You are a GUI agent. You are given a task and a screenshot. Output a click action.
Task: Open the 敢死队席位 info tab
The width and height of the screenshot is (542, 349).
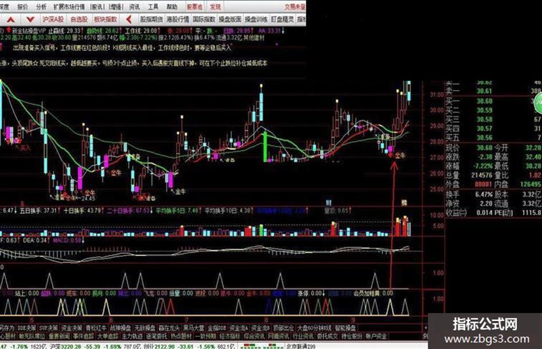point(32,336)
